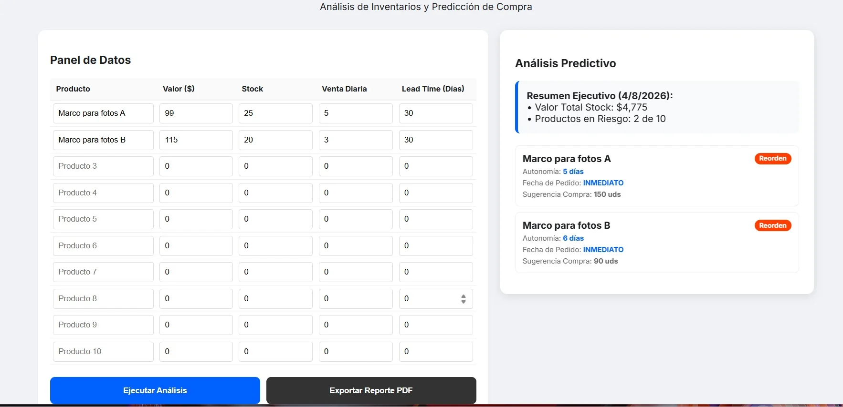Click the Reorden badge on Marco para fotos A

773,159
